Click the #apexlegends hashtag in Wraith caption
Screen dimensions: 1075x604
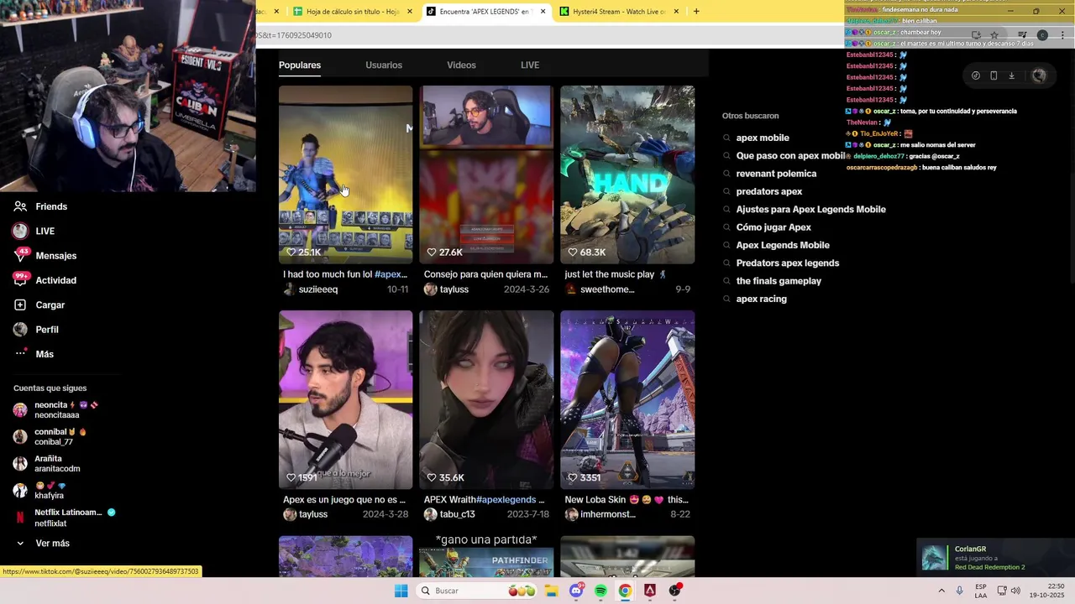pos(506,499)
